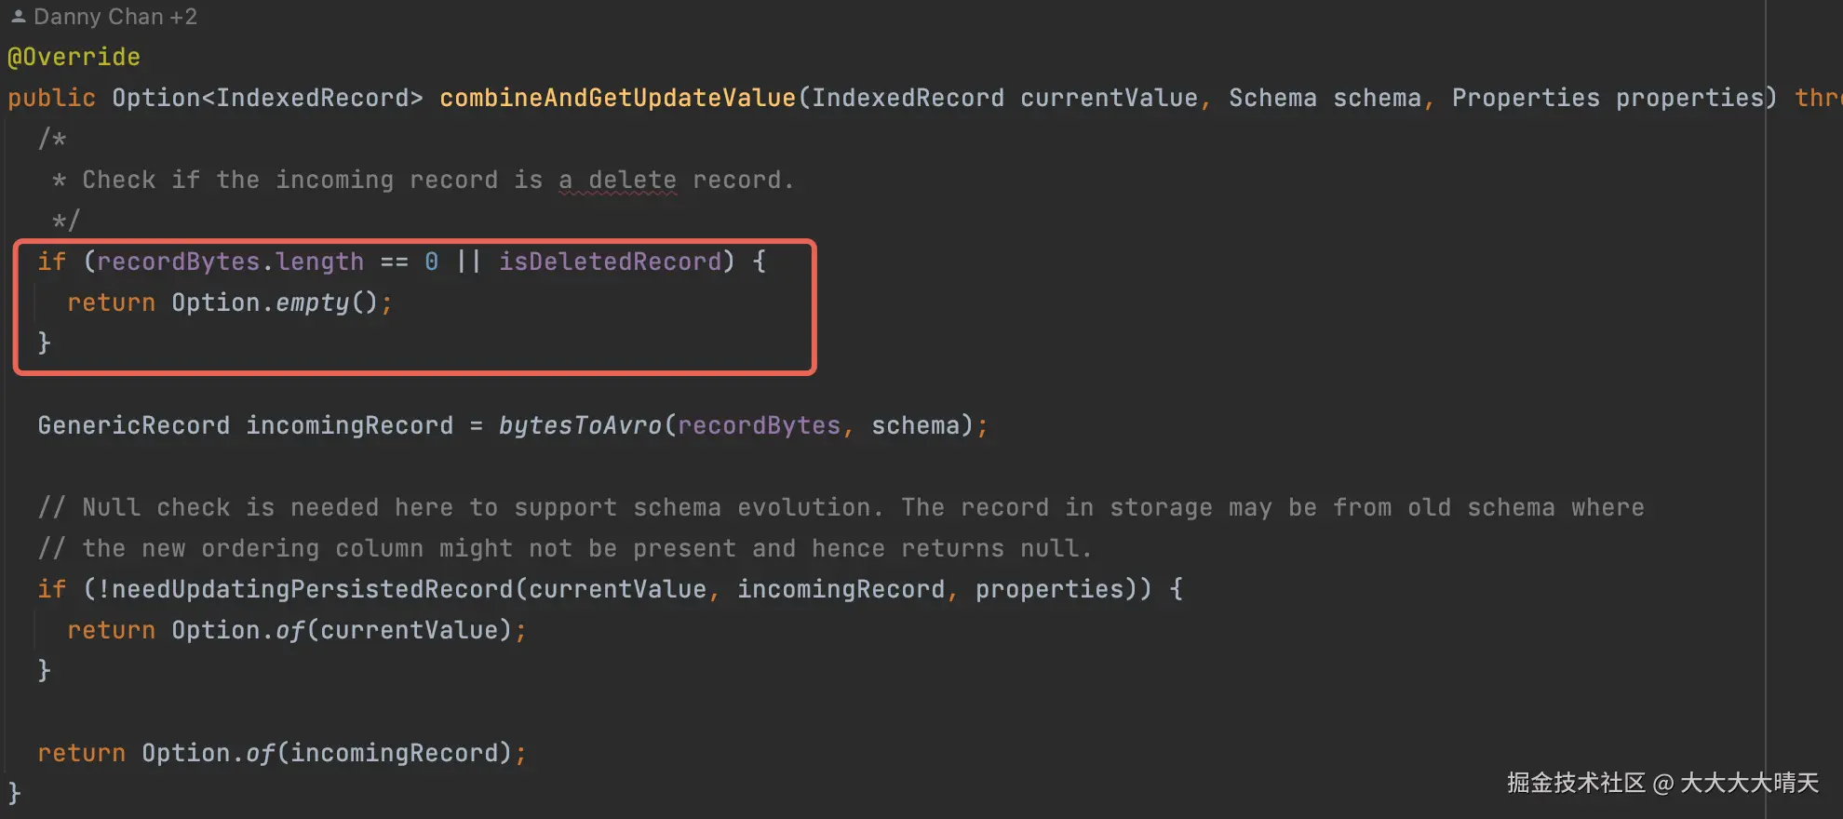
Task: Click the truncated throws keyword
Action: (1818, 98)
